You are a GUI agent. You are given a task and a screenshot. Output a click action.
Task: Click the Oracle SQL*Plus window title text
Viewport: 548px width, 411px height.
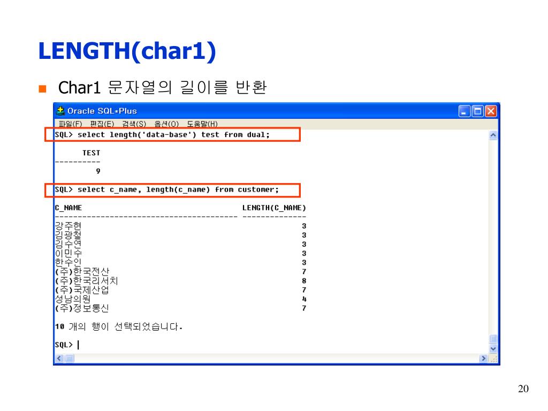pos(102,111)
